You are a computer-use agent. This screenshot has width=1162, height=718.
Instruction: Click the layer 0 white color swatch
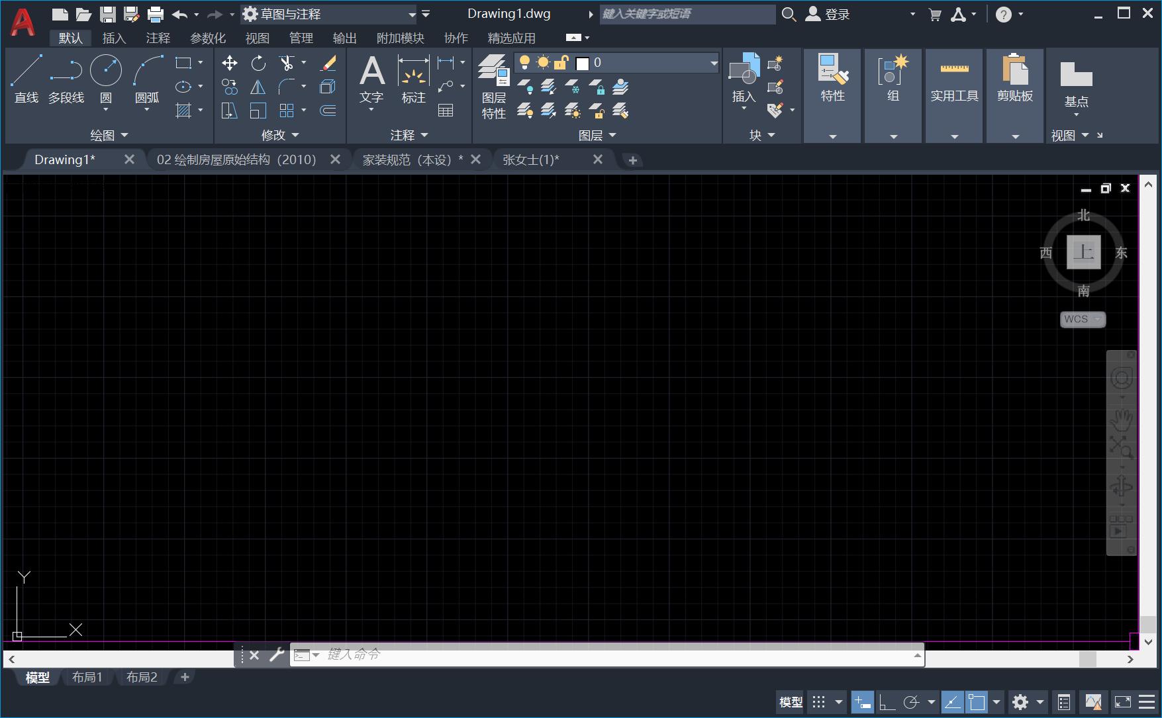click(x=583, y=63)
